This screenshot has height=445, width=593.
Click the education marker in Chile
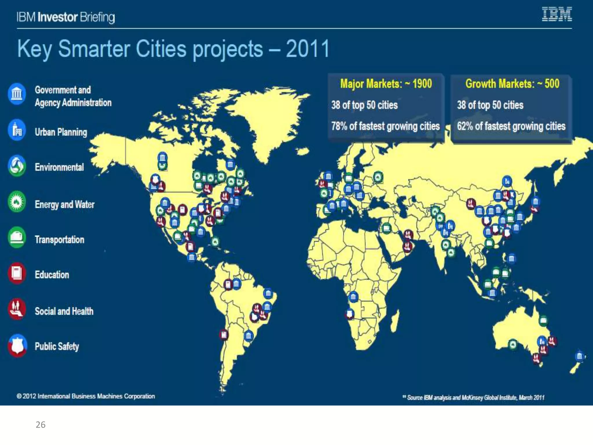(224, 335)
